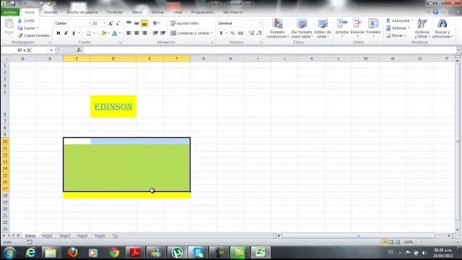Screen dimensions: 462x260
Task: Apply fill color bucket
Action: click(x=103, y=33)
